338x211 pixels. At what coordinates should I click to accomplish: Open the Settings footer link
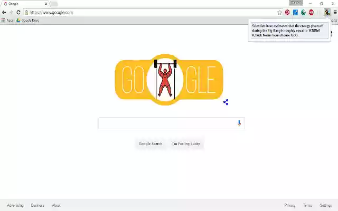click(326, 205)
